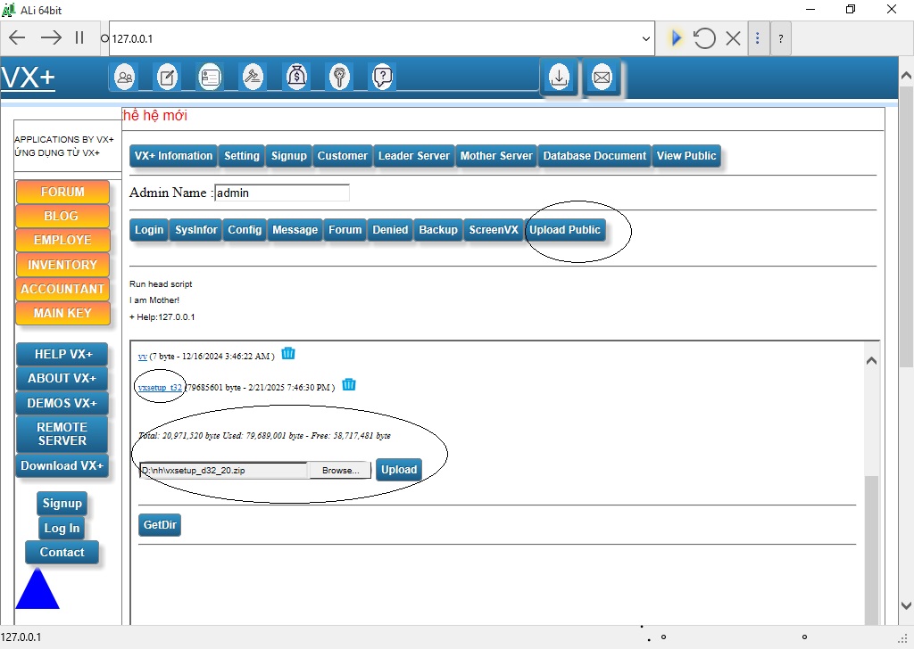The image size is (914, 649).
Task: Delete the vxsetup_t32 file with trash icon
Action: pos(349,385)
